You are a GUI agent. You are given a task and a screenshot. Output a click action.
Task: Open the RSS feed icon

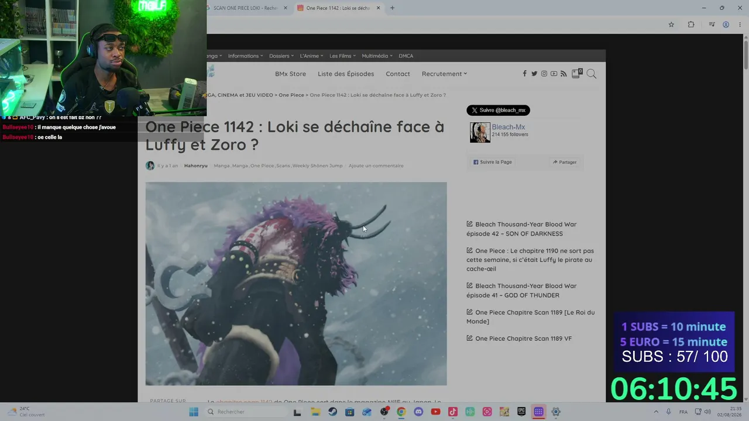click(x=564, y=74)
